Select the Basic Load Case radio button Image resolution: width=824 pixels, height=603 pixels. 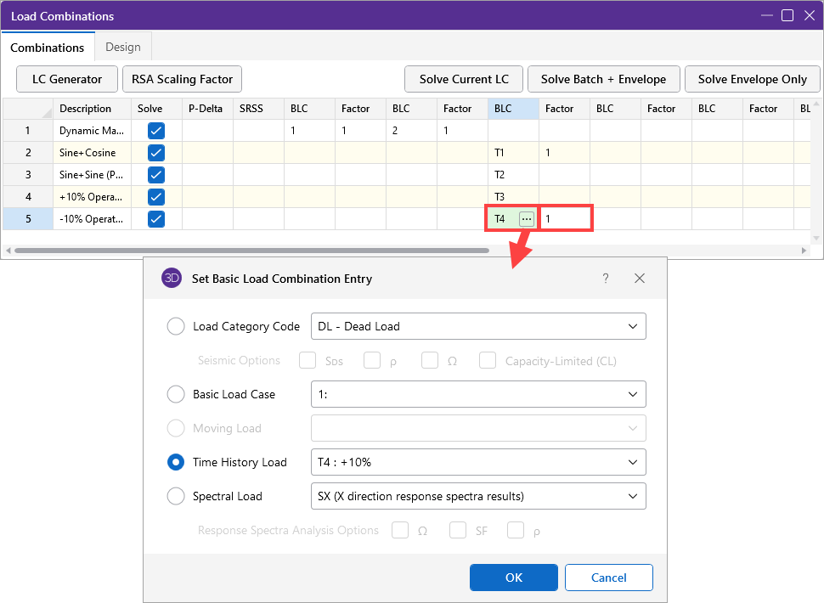pos(176,394)
